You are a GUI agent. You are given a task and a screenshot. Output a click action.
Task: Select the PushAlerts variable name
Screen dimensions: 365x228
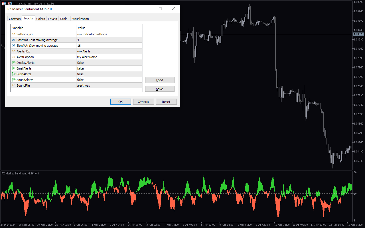(x=24, y=74)
